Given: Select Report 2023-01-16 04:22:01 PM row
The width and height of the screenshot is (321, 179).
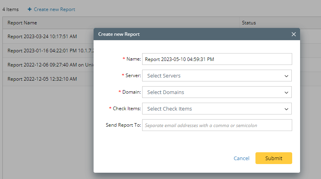Looking at the screenshot, I should 47,51.
